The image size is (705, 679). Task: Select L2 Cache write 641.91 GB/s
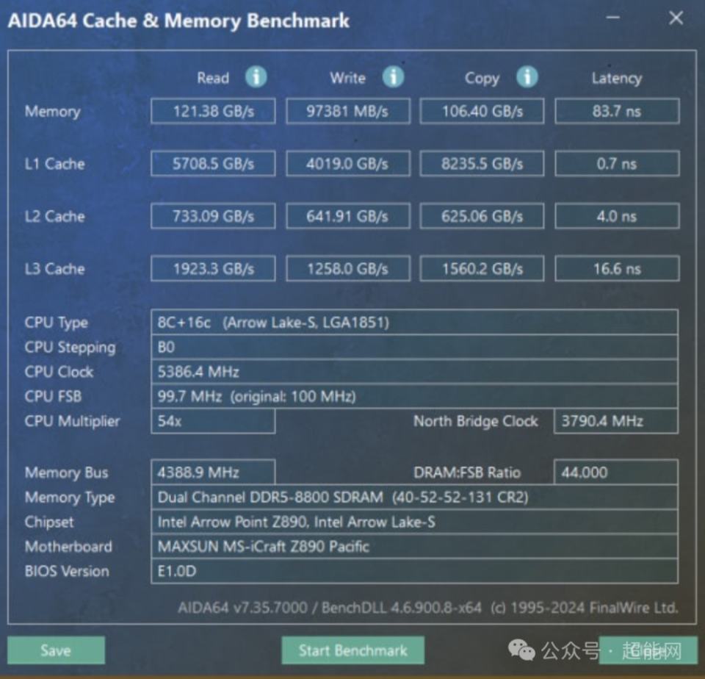[x=348, y=216]
